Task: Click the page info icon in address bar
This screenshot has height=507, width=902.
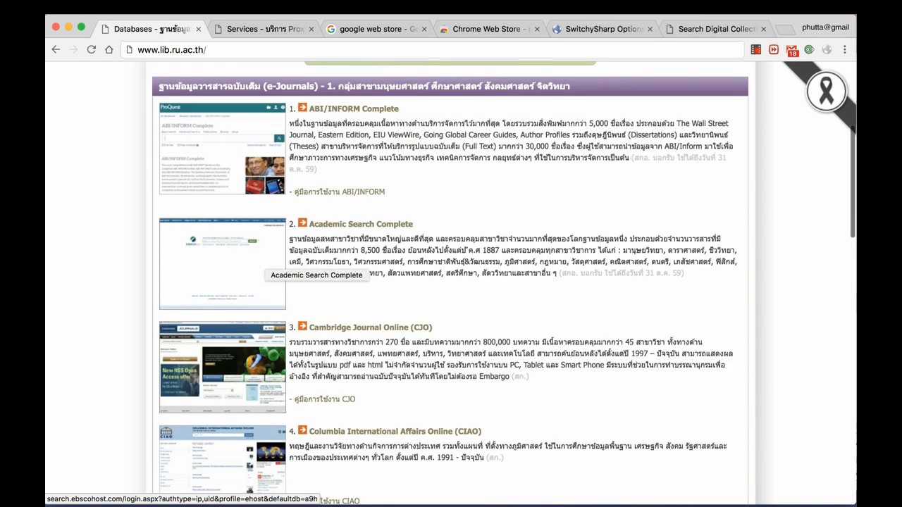Action: pyautogui.click(x=128, y=49)
